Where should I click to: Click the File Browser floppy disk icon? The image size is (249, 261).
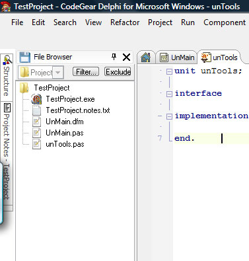24,57
